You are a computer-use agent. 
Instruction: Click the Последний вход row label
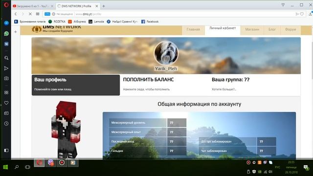tap(123, 141)
